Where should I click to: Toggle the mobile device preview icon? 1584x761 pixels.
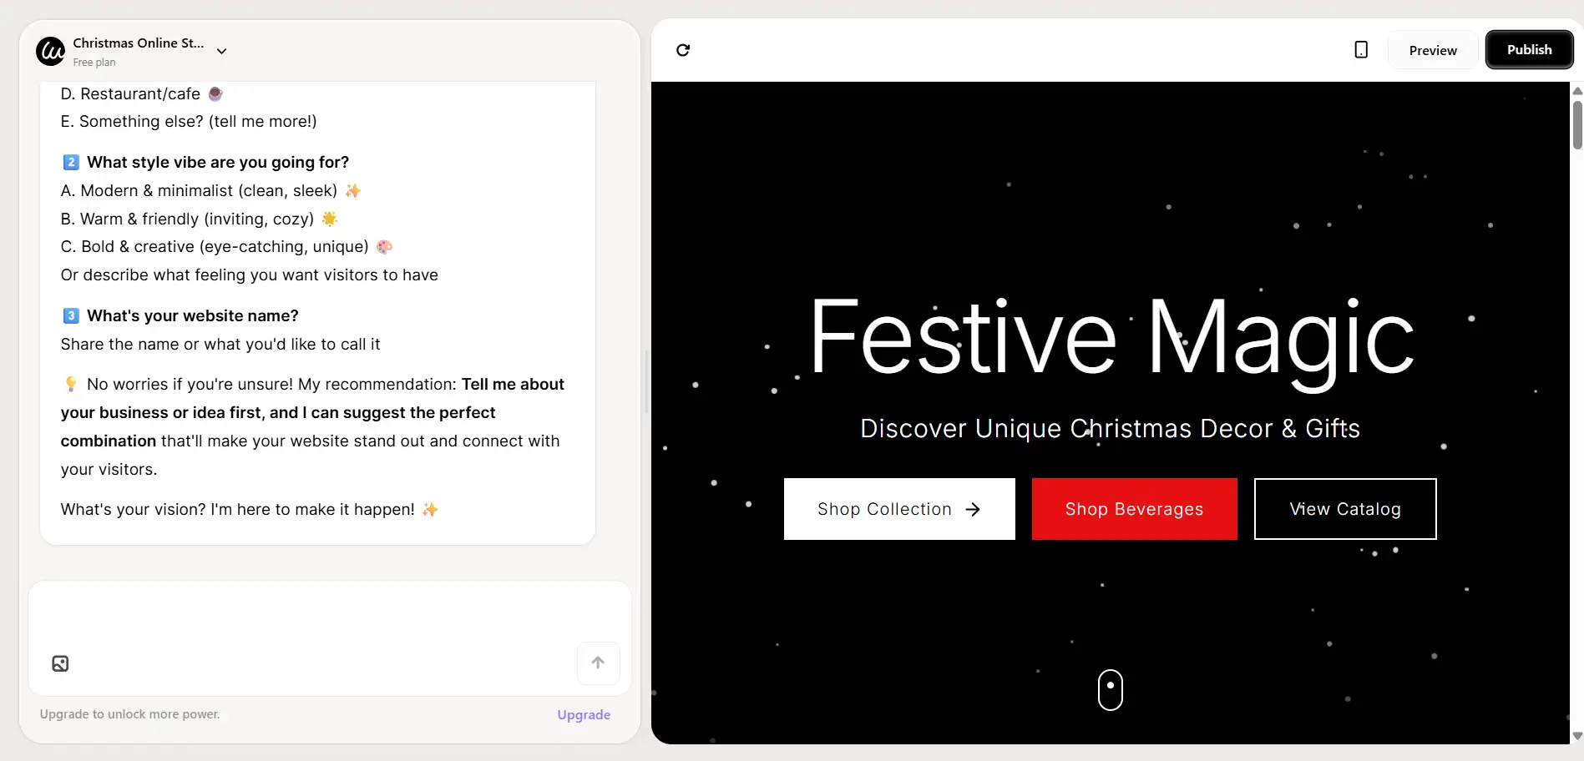[x=1360, y=49]
